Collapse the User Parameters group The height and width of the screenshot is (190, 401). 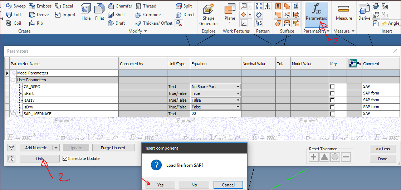coord(13,80)
